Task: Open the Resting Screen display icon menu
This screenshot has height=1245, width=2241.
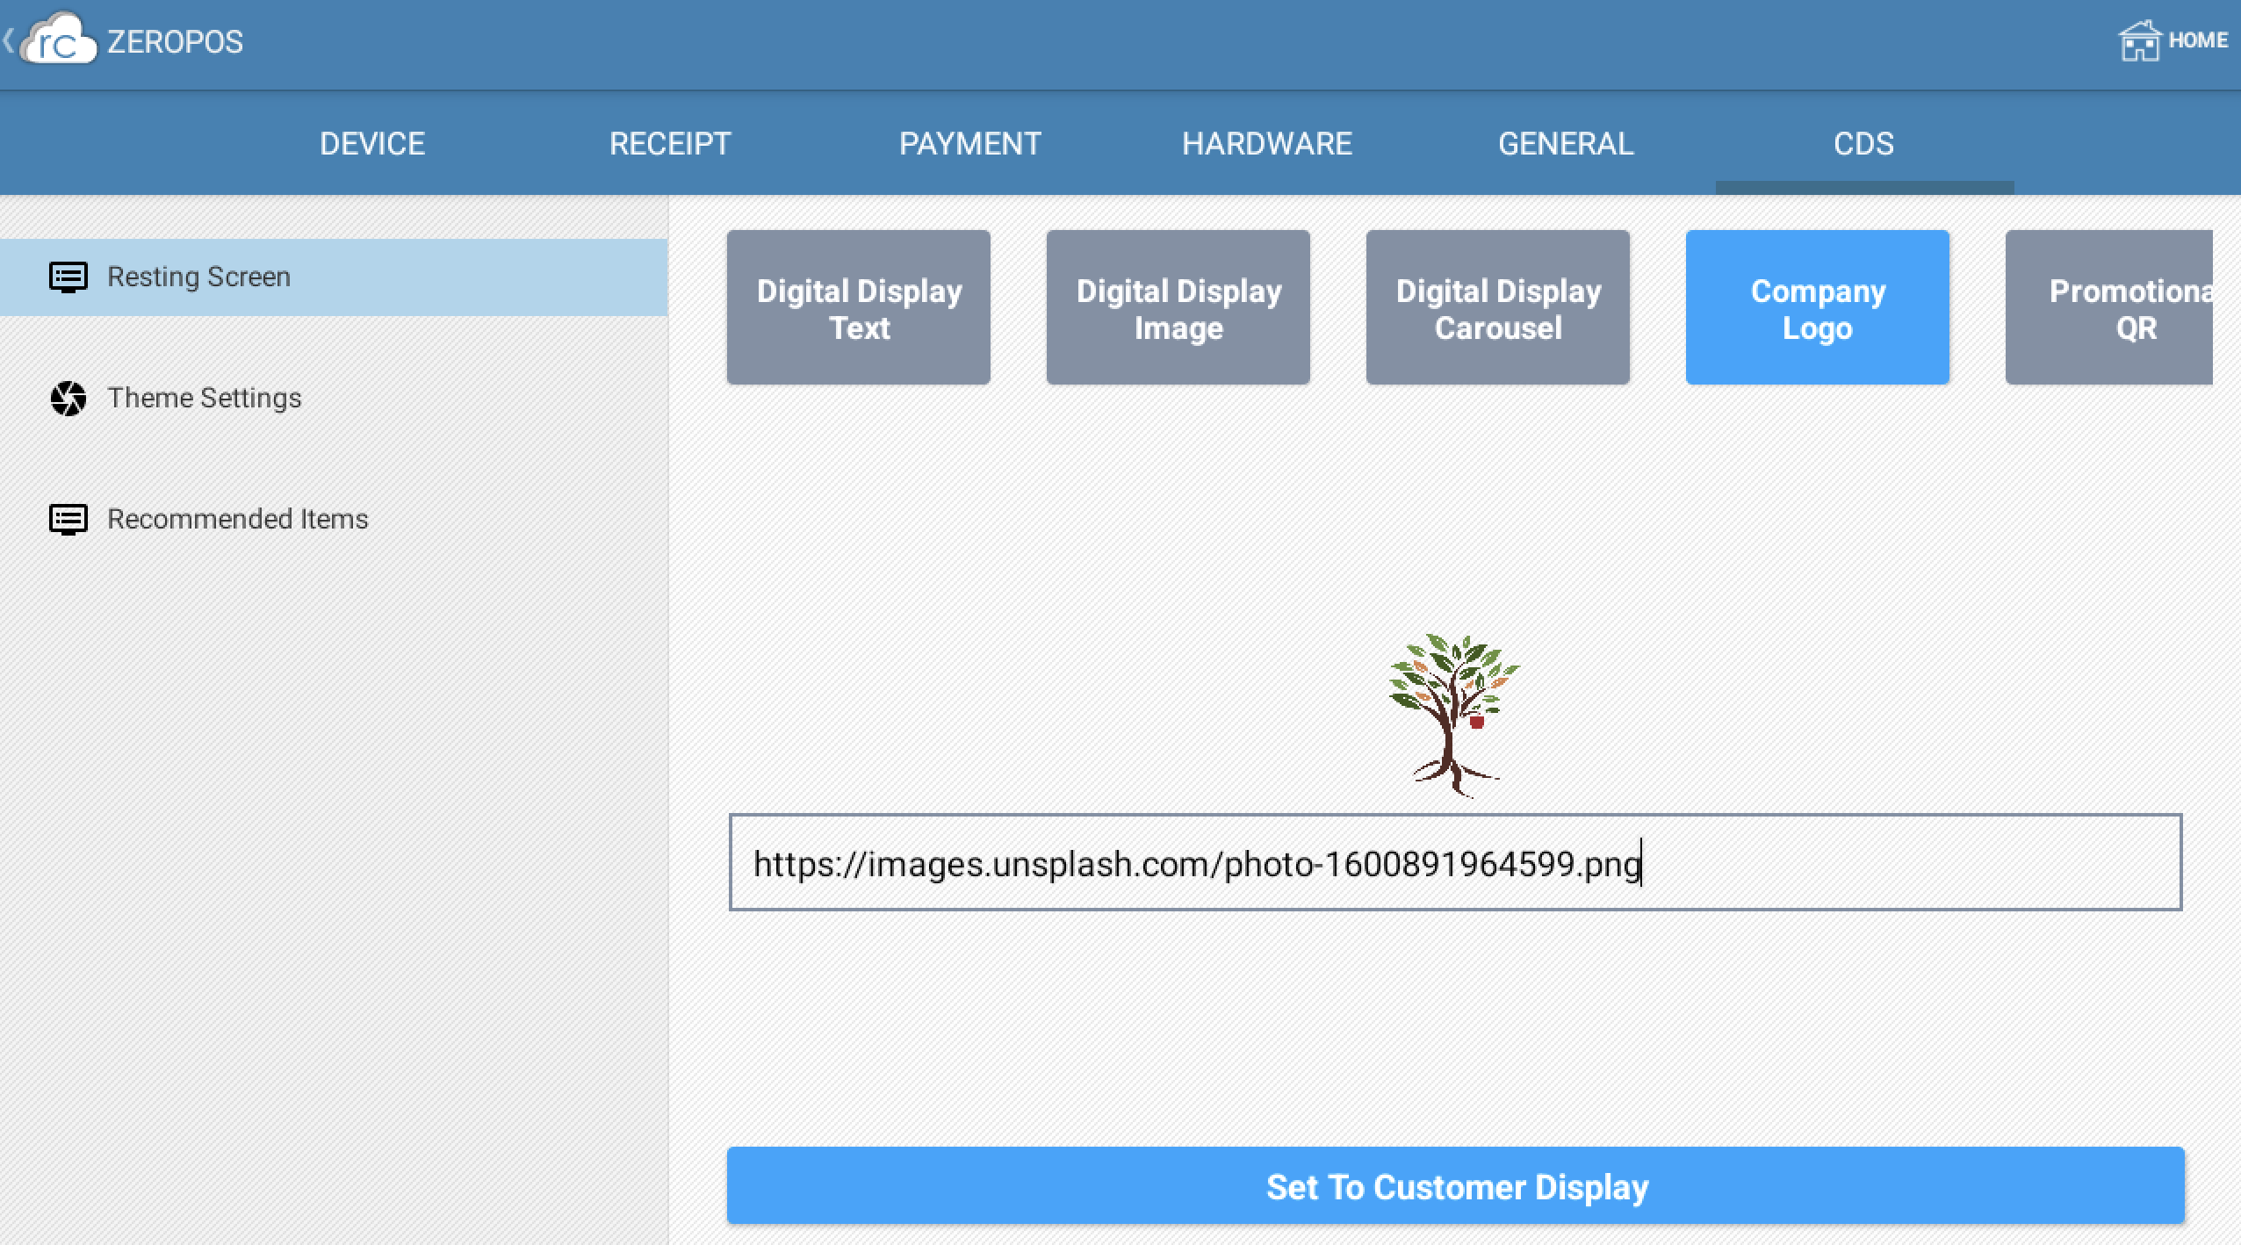Action: click(68, 277)
